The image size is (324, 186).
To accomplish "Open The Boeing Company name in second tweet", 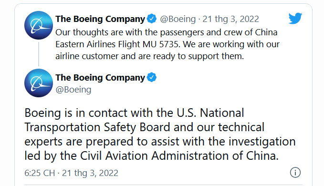I will pyautogui.click(x=100, y=77).
